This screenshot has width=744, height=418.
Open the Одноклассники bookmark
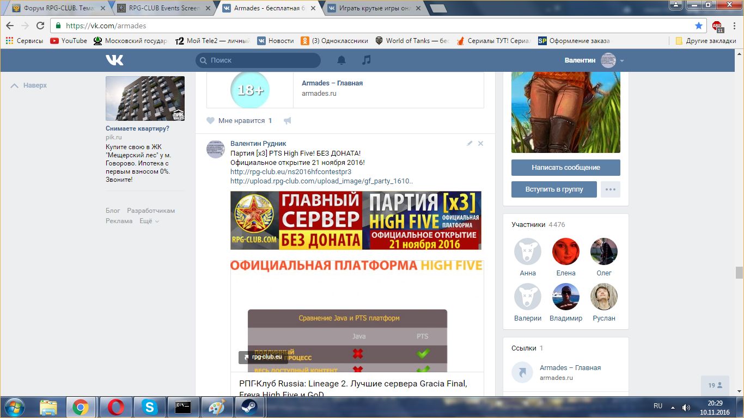point(334,41)
